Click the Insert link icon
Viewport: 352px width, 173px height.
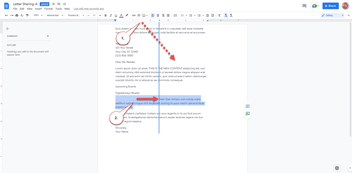pyautogui.click(x=134, y=15)
